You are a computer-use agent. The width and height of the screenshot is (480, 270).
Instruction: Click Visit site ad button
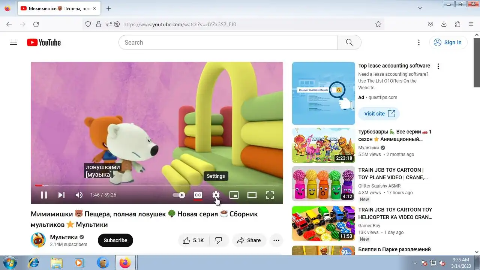[379, 114]
